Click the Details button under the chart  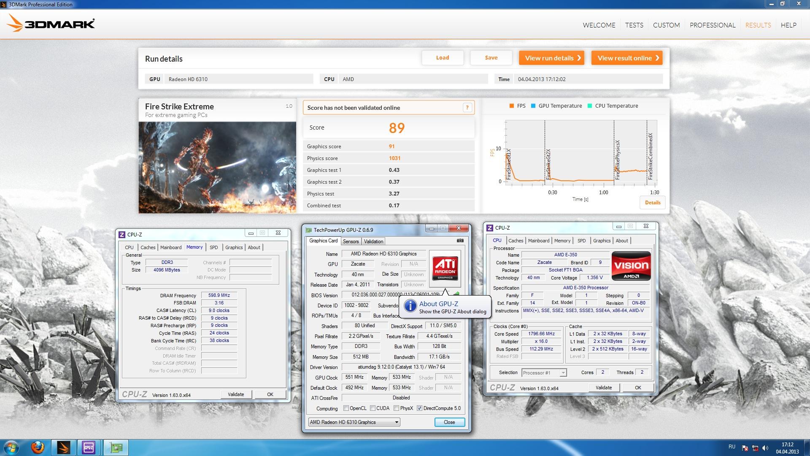click(x=653, y=203)
